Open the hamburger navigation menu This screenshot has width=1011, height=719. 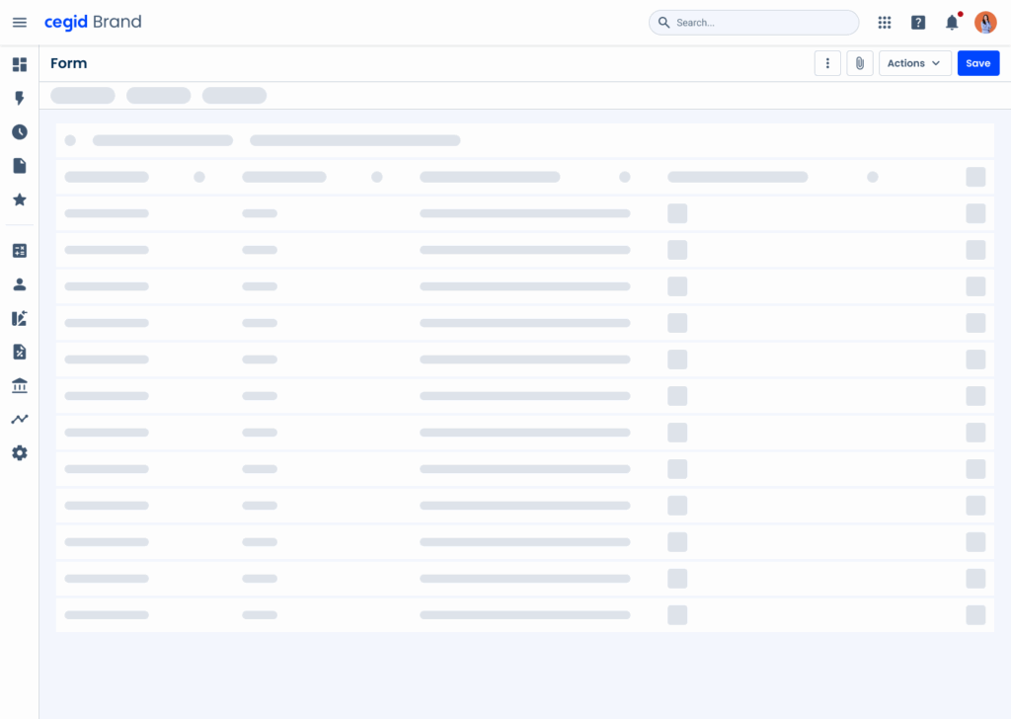point(20,23)
